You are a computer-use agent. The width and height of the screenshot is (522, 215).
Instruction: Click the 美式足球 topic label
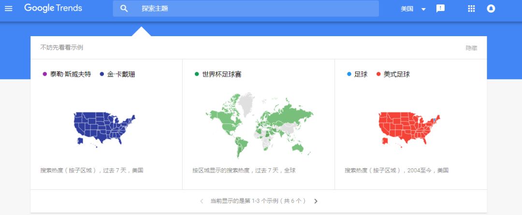click(396, 74)
